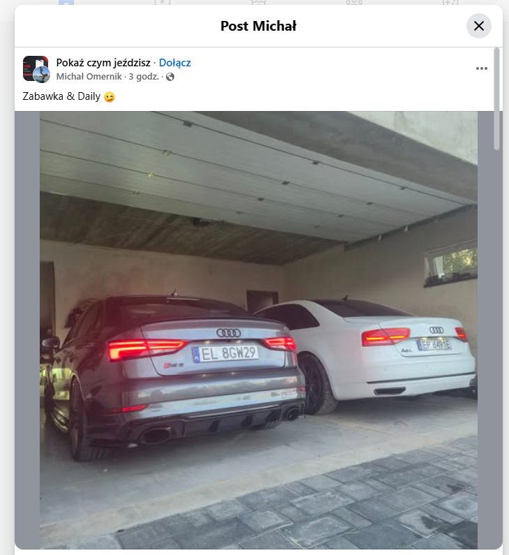The height and width of the screenshot is (555, 509).
Task: Open the Gaming icon in the top bar
Action: [450, 2]
